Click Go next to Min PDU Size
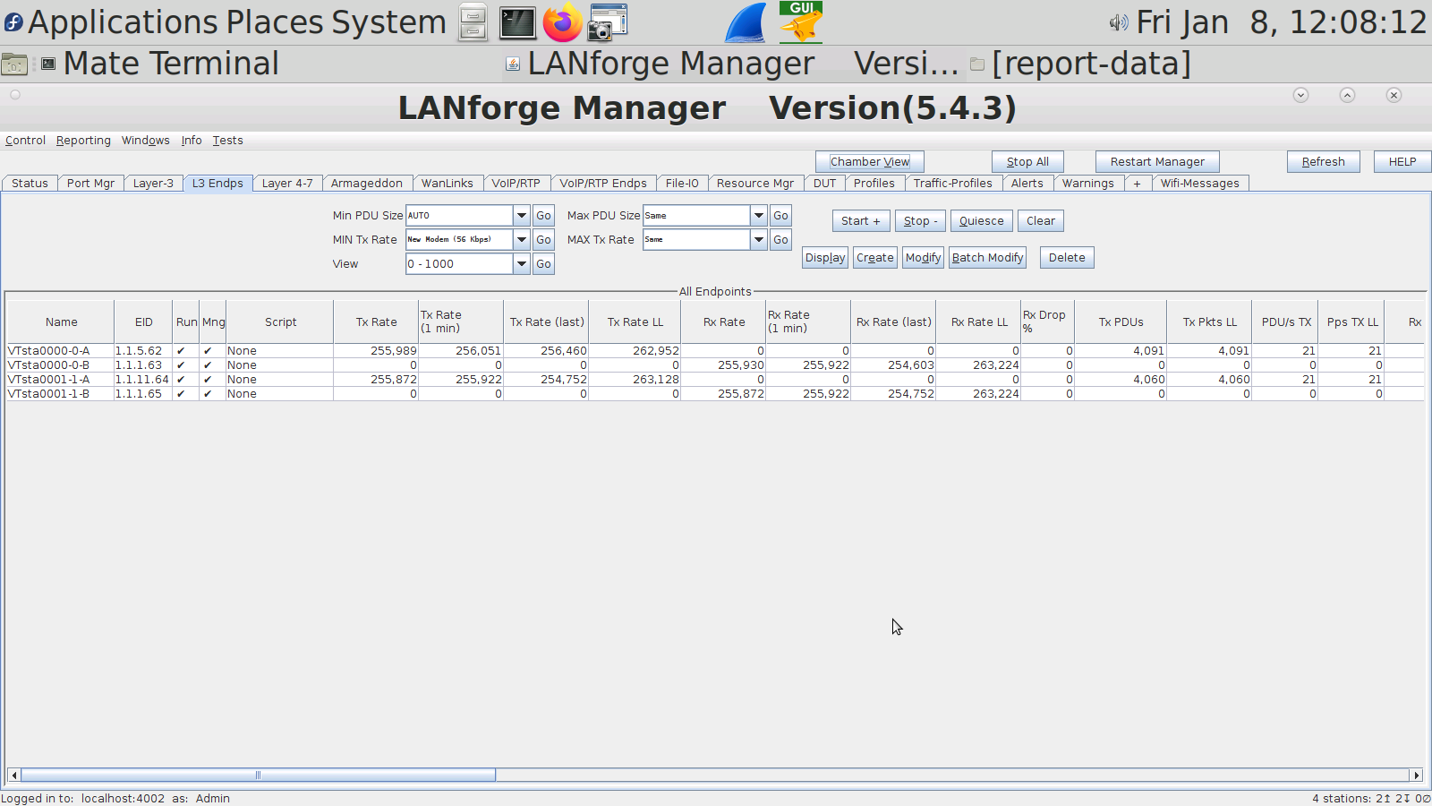1432x806 pixels. [x=543, y=216]
